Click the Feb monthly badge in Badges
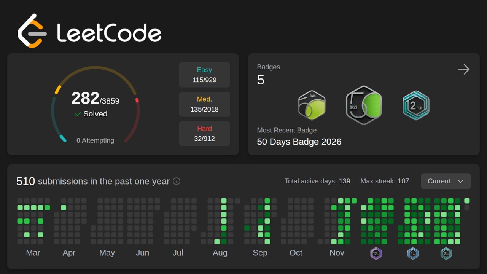 [x=416, y=105]
